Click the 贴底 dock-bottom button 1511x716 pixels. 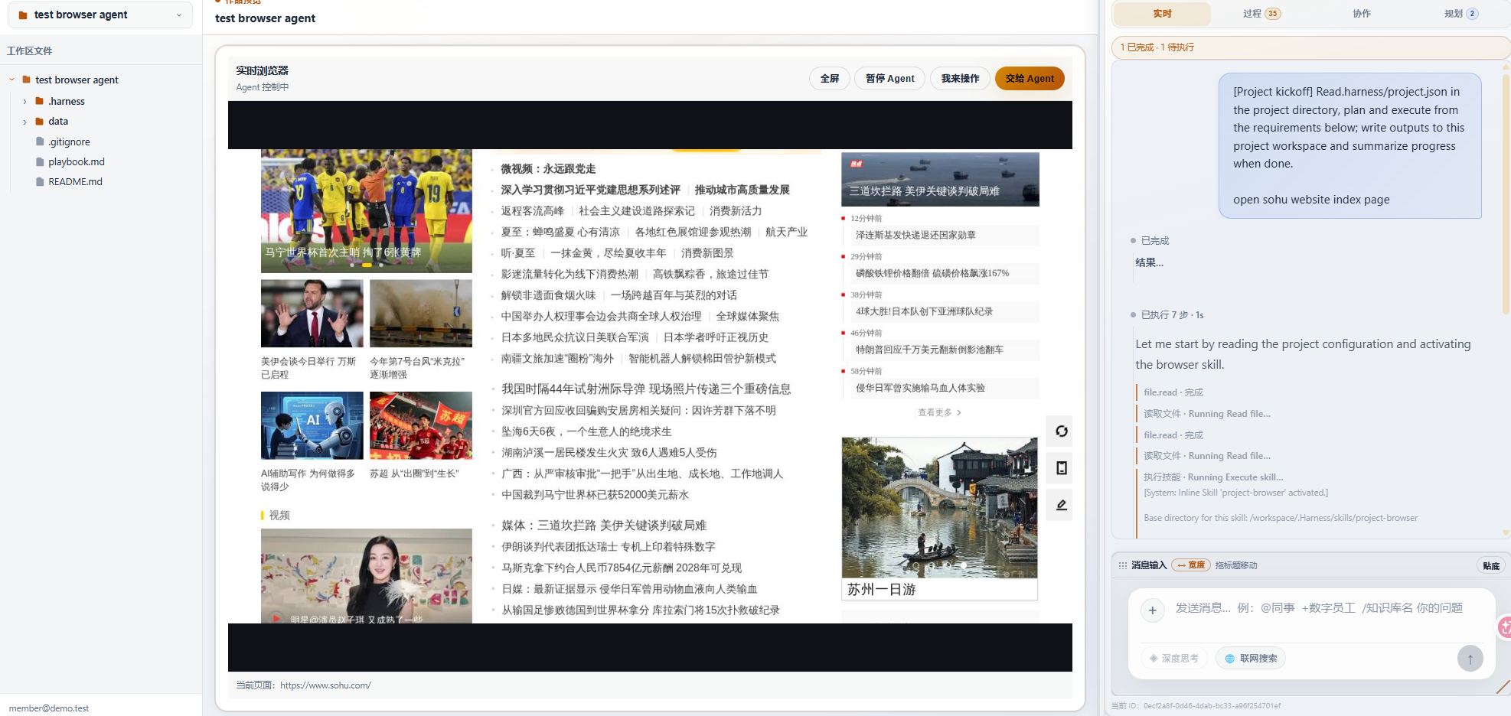pos(1491,566)
